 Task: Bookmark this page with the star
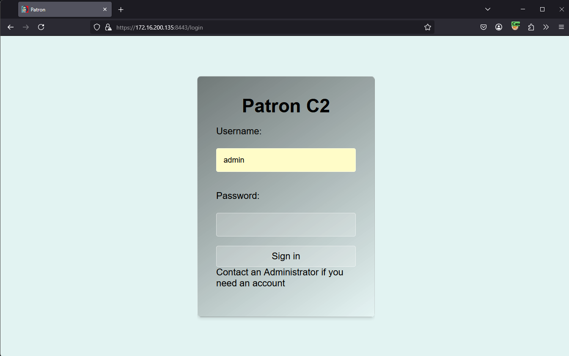pos(428,27)
